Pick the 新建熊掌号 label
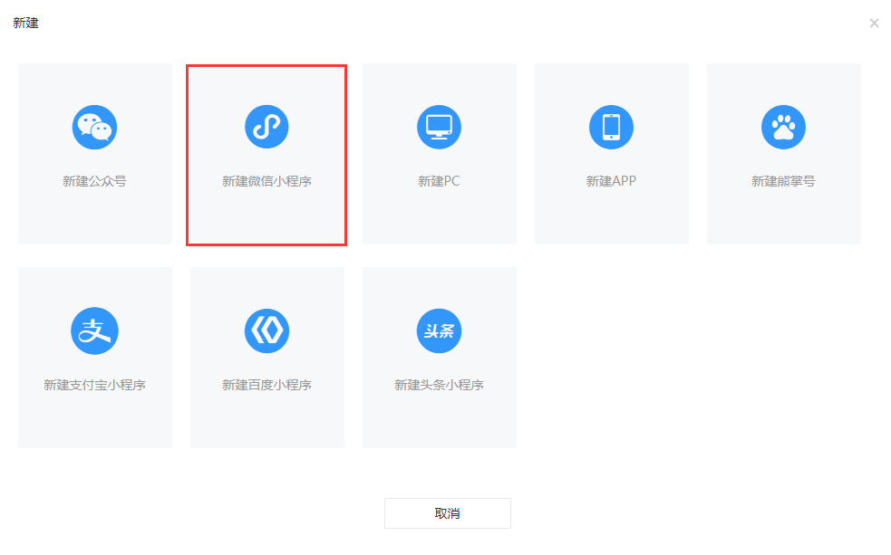 [784, 181]
